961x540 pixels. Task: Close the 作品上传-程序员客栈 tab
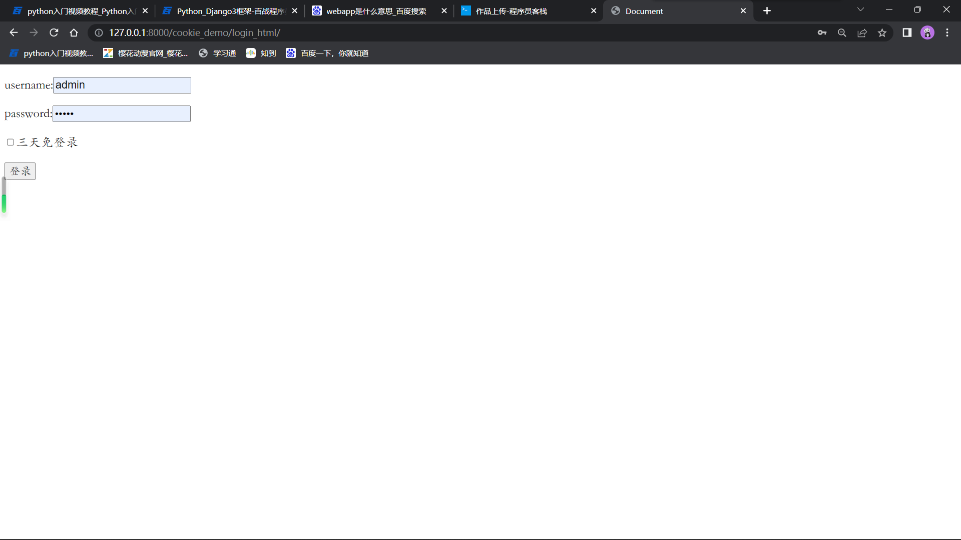(x=594, y=10)
